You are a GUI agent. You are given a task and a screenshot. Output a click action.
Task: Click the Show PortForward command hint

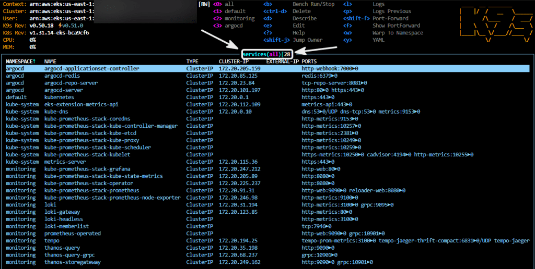pos(397,26)
